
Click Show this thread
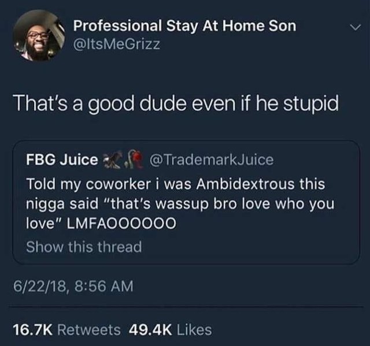pyautogui.click(x=84, y=247)
